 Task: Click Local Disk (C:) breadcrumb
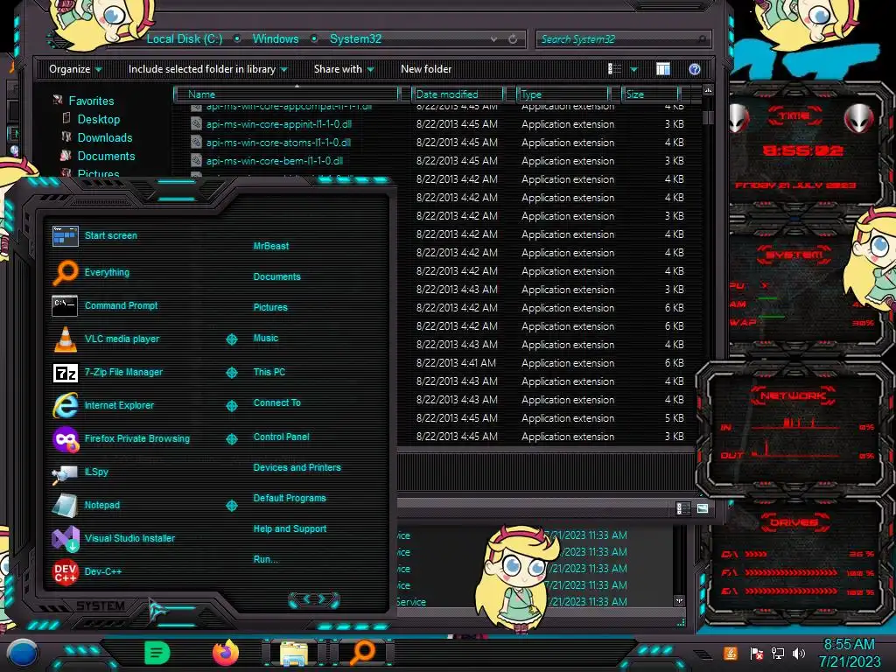184,38
